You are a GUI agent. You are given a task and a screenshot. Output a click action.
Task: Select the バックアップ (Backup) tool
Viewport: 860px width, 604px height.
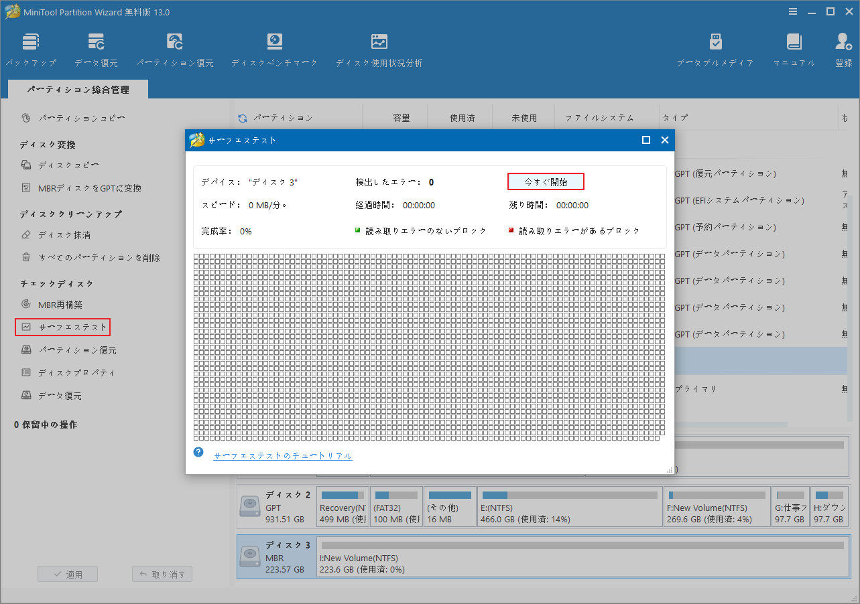(x=31, y=48)
